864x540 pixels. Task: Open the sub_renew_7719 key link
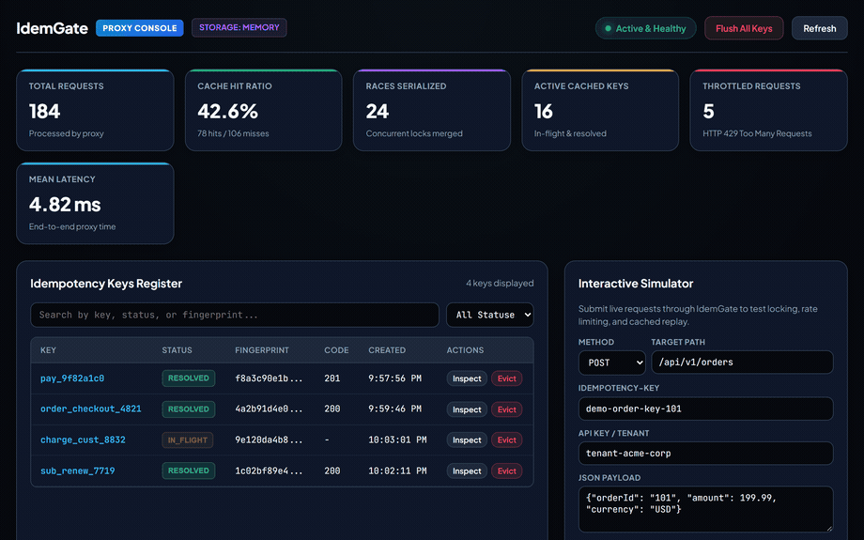coord(78,471)
